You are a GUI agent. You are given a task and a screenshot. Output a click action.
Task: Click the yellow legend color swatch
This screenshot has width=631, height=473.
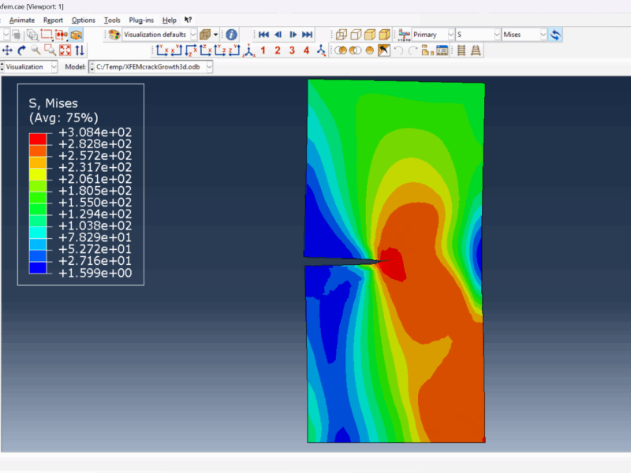[38, 174]
